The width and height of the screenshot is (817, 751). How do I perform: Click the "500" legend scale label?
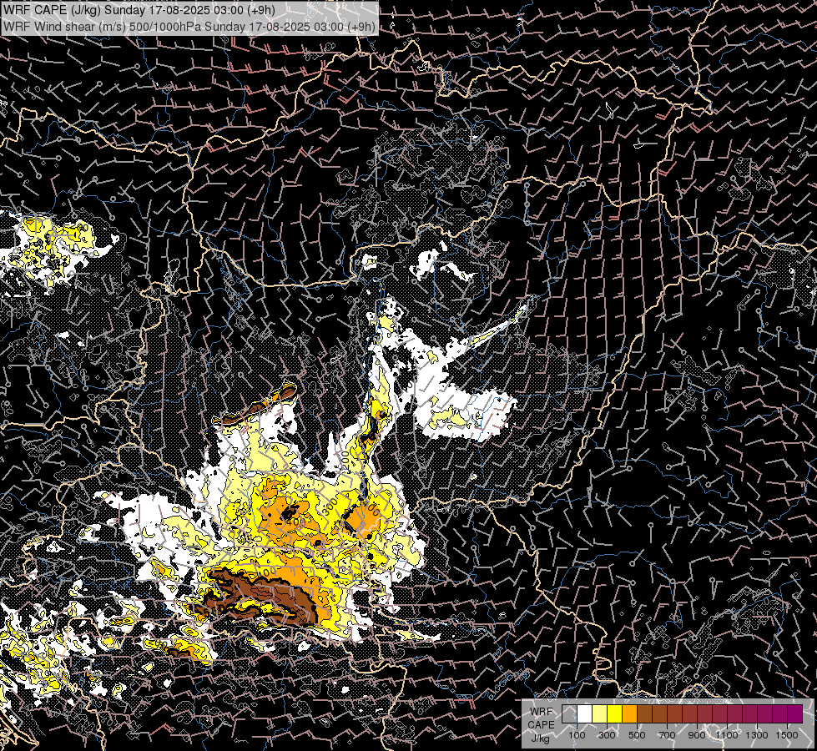[x=637, y=735]
